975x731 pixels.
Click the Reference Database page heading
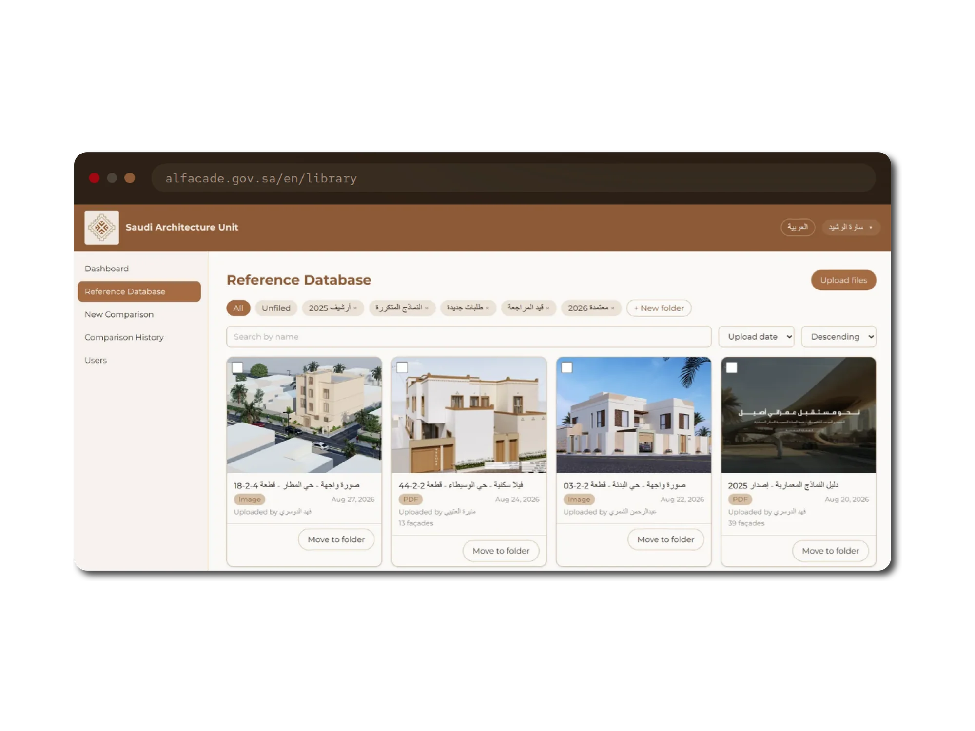299,280
